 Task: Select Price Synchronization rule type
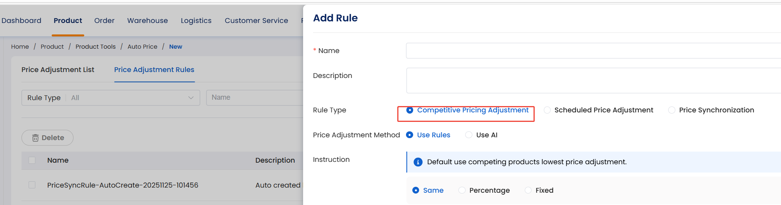pos(672,110)
